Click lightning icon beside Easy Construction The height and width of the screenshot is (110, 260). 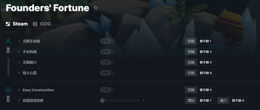click(x=19, y=90)
